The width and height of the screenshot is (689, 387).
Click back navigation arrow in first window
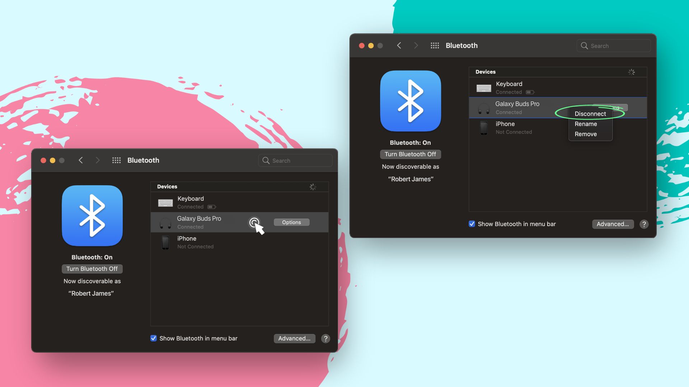point(80,160)
